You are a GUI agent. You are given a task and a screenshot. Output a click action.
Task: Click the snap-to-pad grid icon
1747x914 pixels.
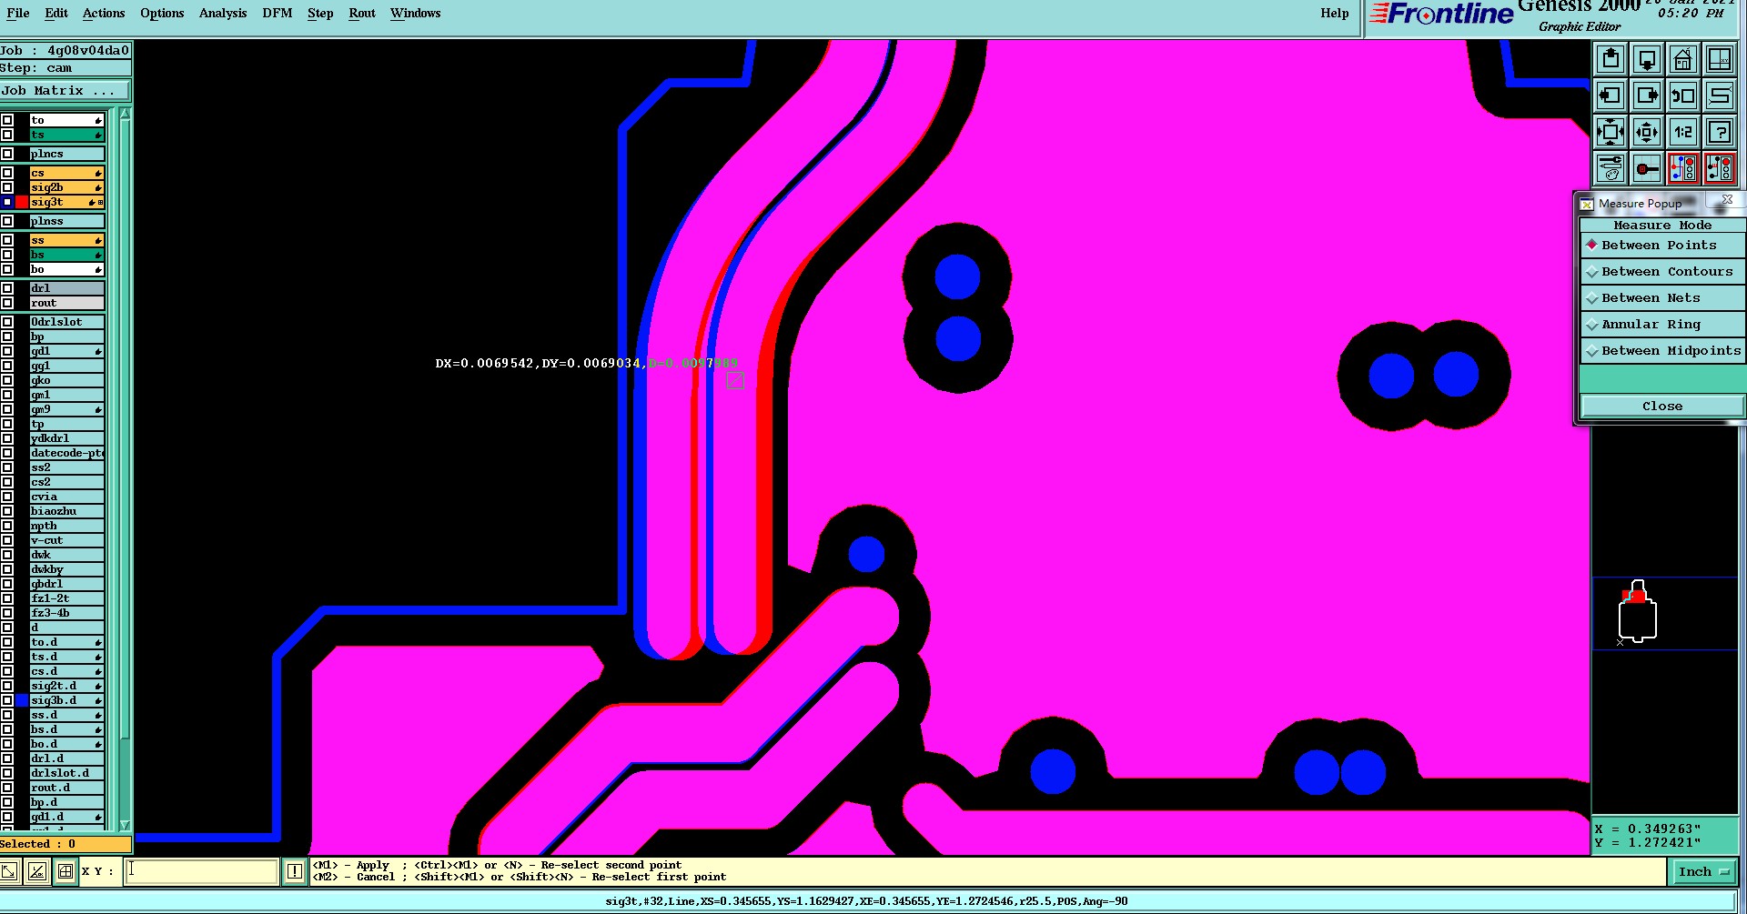click(1647, 168)
